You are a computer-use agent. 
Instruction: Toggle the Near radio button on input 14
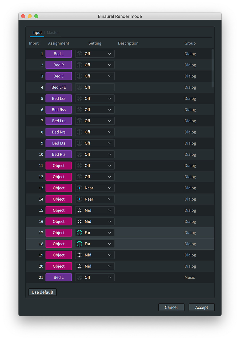tap(79, 199)
